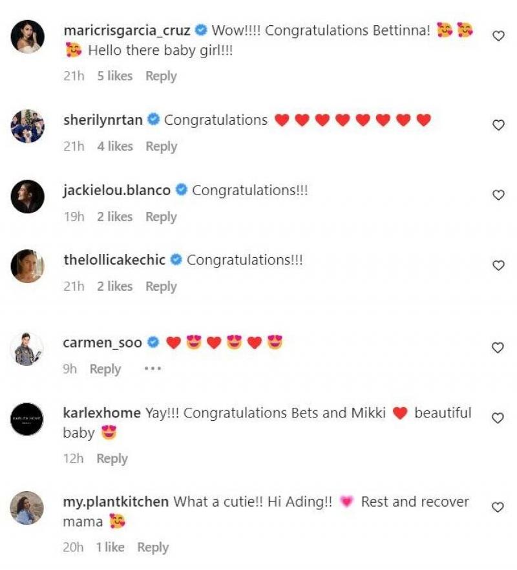Like maricrisgarcia_cruz's comment with the heart

point(498,37)
